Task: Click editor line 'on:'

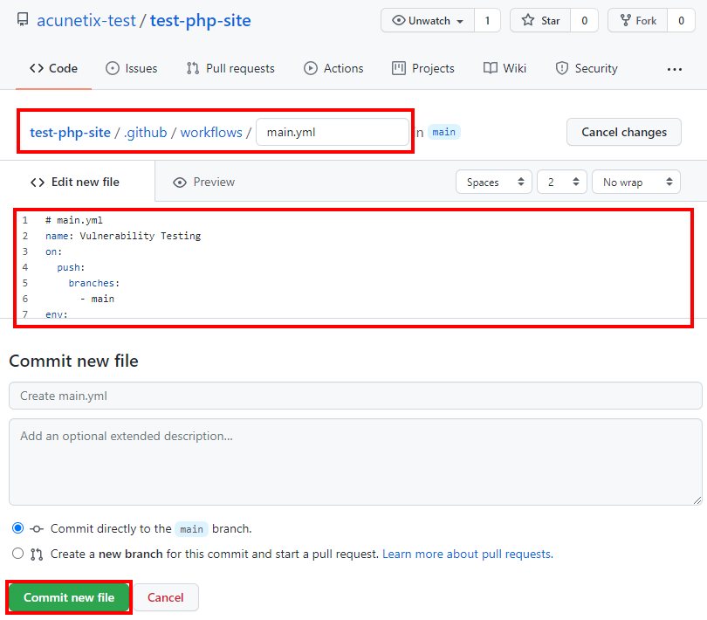Action: pos(53,251)
